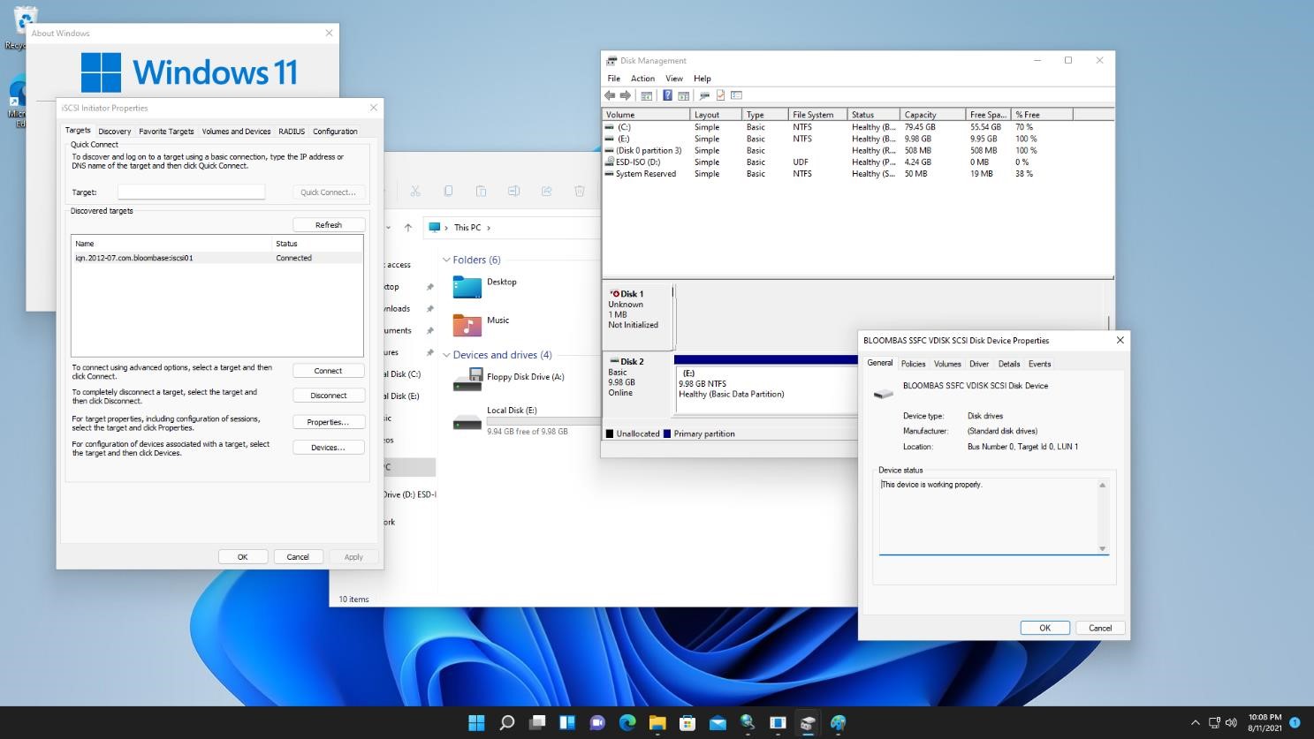
Task: Open Task View on the taskbar
Action: 536,723
